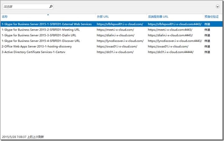
Task: Click 传递 in Dialin URL row
Action: click(207, 35)
